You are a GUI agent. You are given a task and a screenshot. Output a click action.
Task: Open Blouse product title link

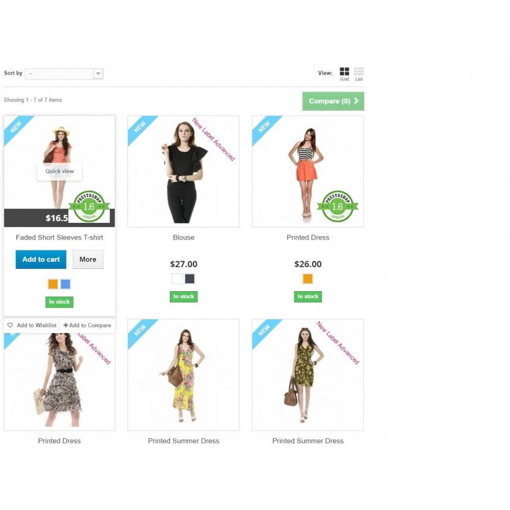pyautogui.click(x=184, y=238)
